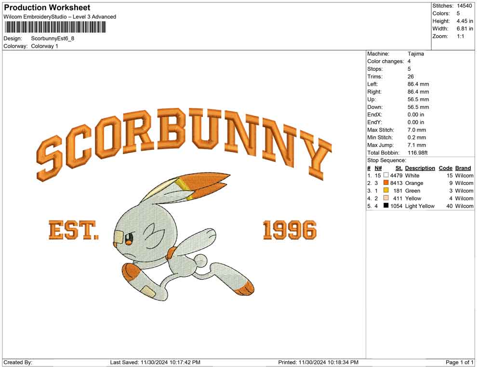Viewport: 477px width, 367px height.
Task: Click 'Wilcom EmbroideryStudio – Level 3 Advanced' text
Action: point(60,17)
